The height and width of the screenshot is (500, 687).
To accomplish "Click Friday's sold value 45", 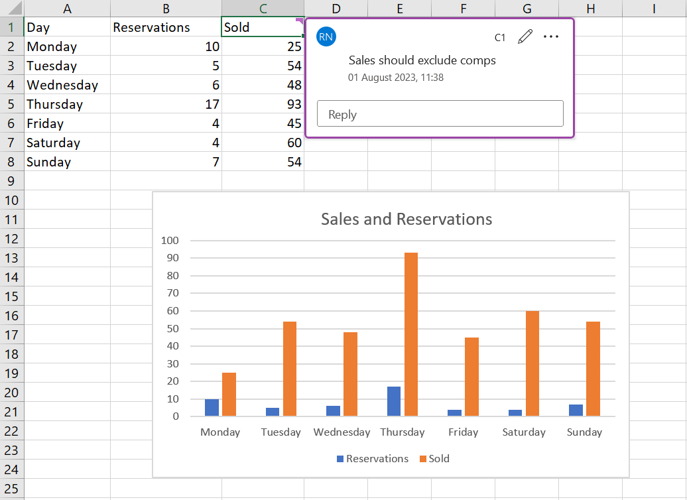I will pos(263,123).
